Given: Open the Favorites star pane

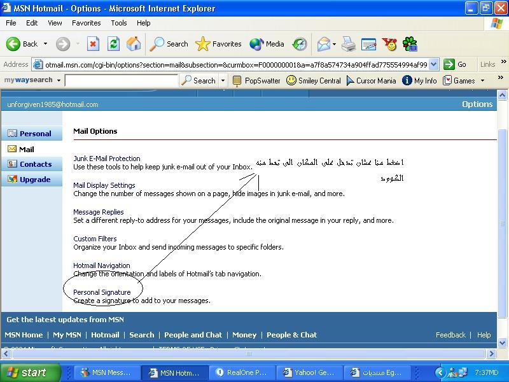Looking at the screenshot, I should click(218, 44).
